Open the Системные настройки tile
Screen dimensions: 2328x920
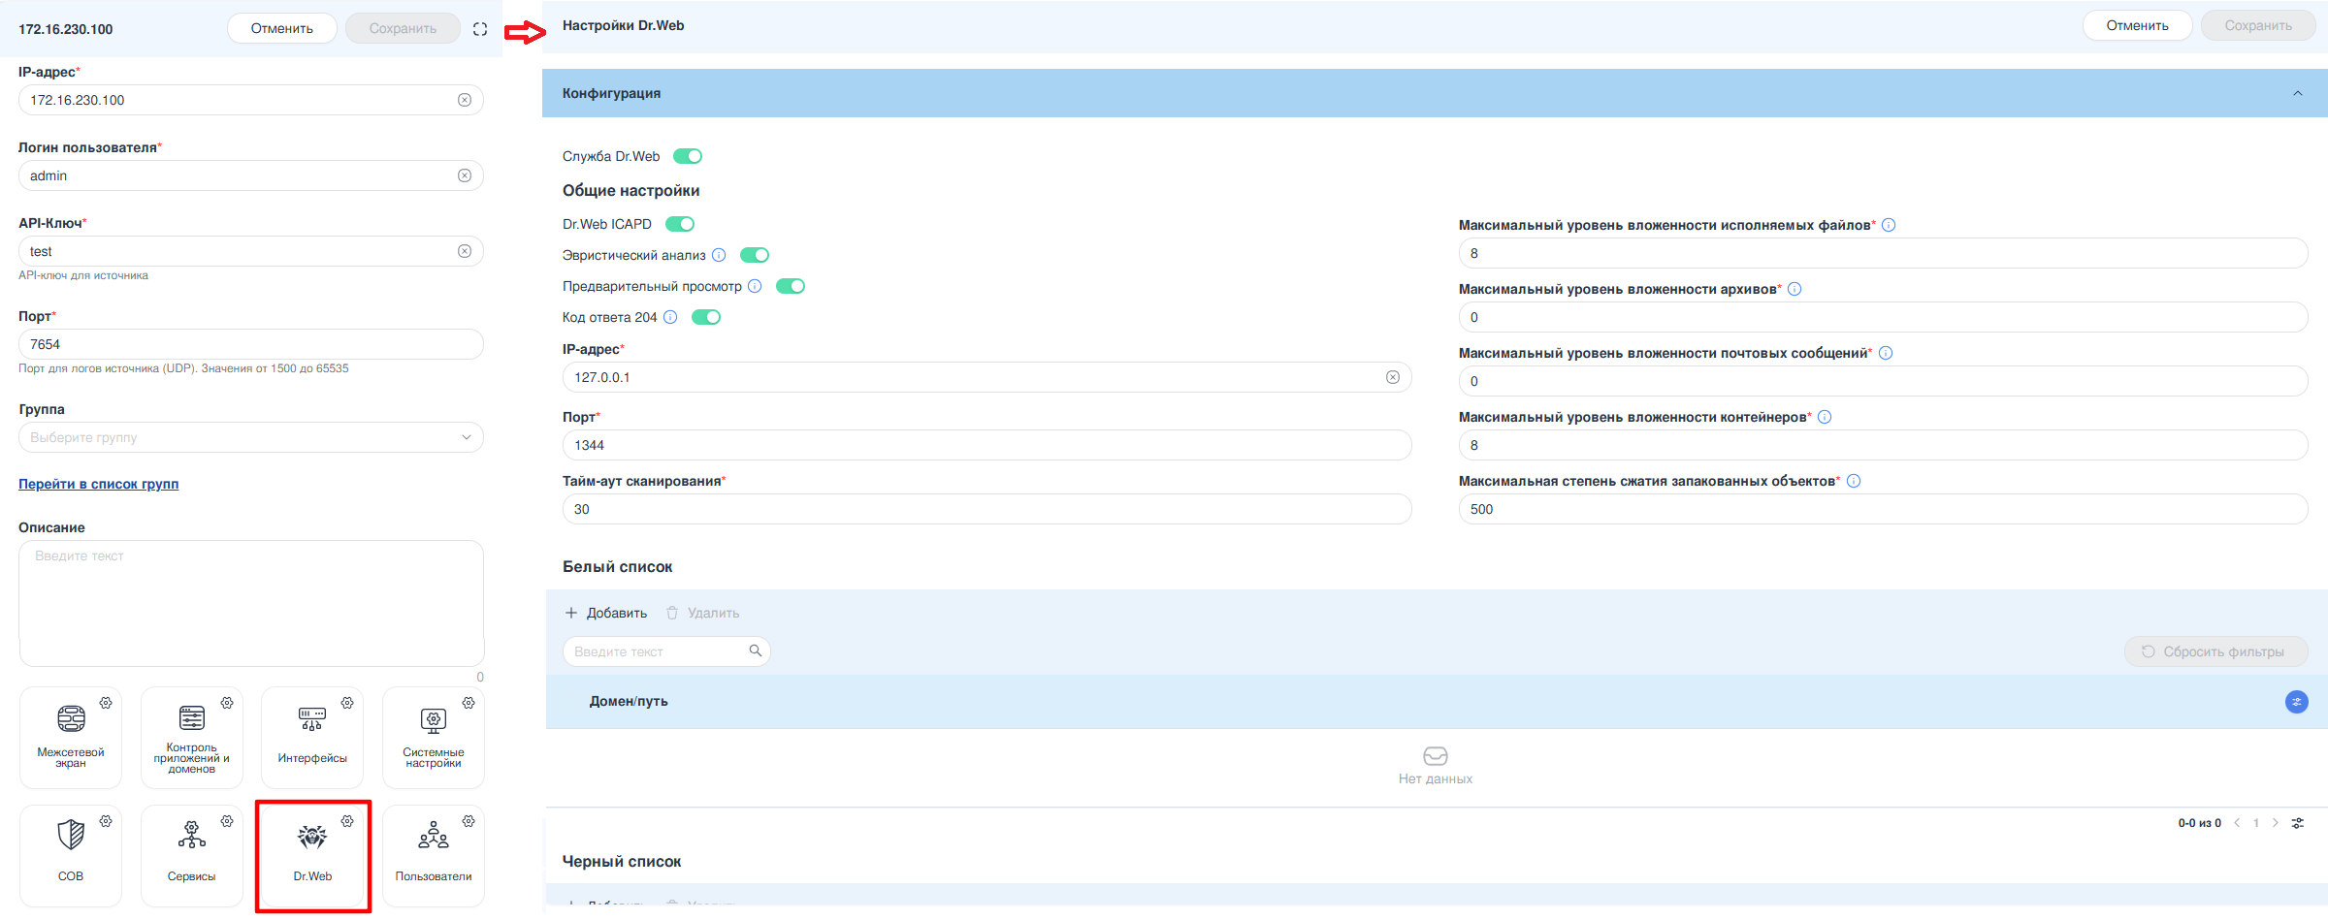point(433,737)
